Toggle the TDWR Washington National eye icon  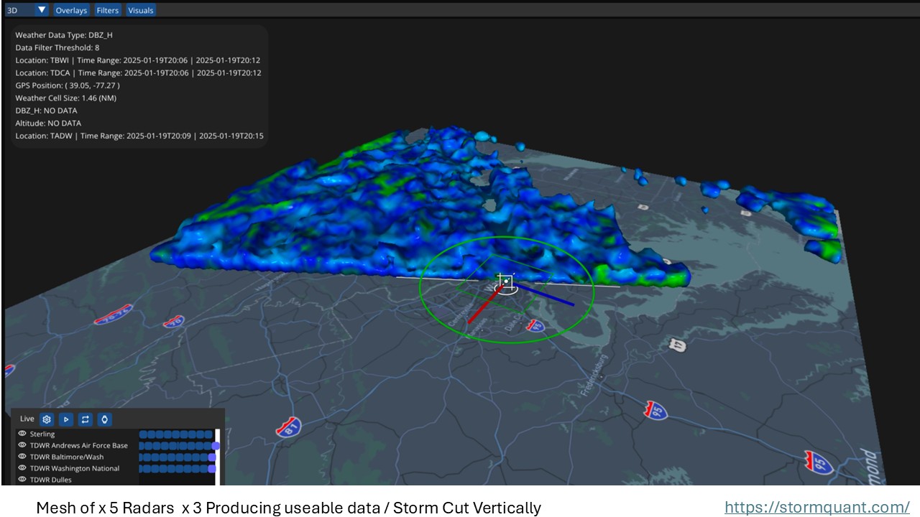(22, 468)
